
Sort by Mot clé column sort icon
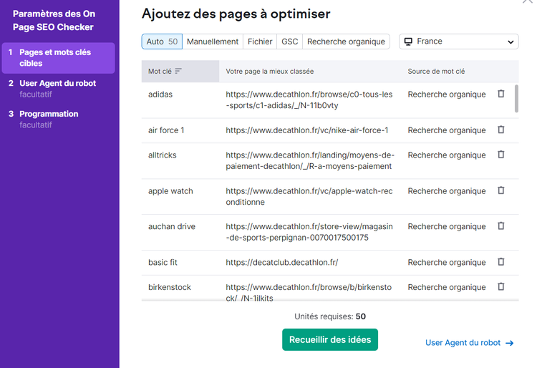178,71
